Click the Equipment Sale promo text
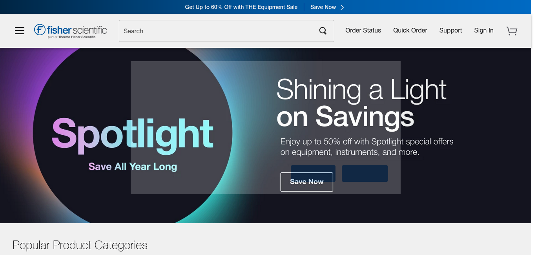 [241, 7]
